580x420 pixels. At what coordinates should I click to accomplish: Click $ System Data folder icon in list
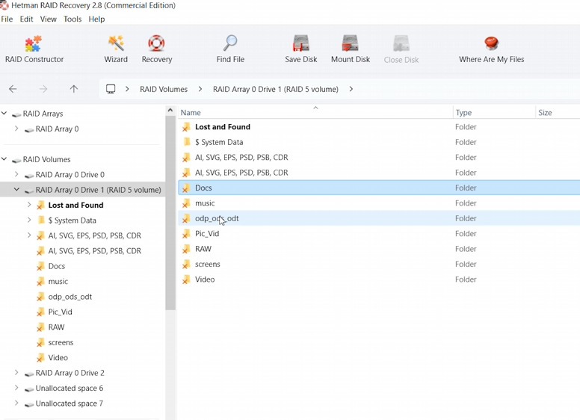pos(186,142)
